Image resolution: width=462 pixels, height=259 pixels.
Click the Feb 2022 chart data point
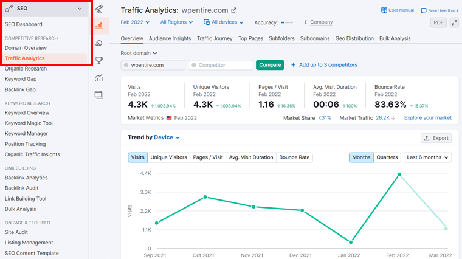(x=399, y=174)
